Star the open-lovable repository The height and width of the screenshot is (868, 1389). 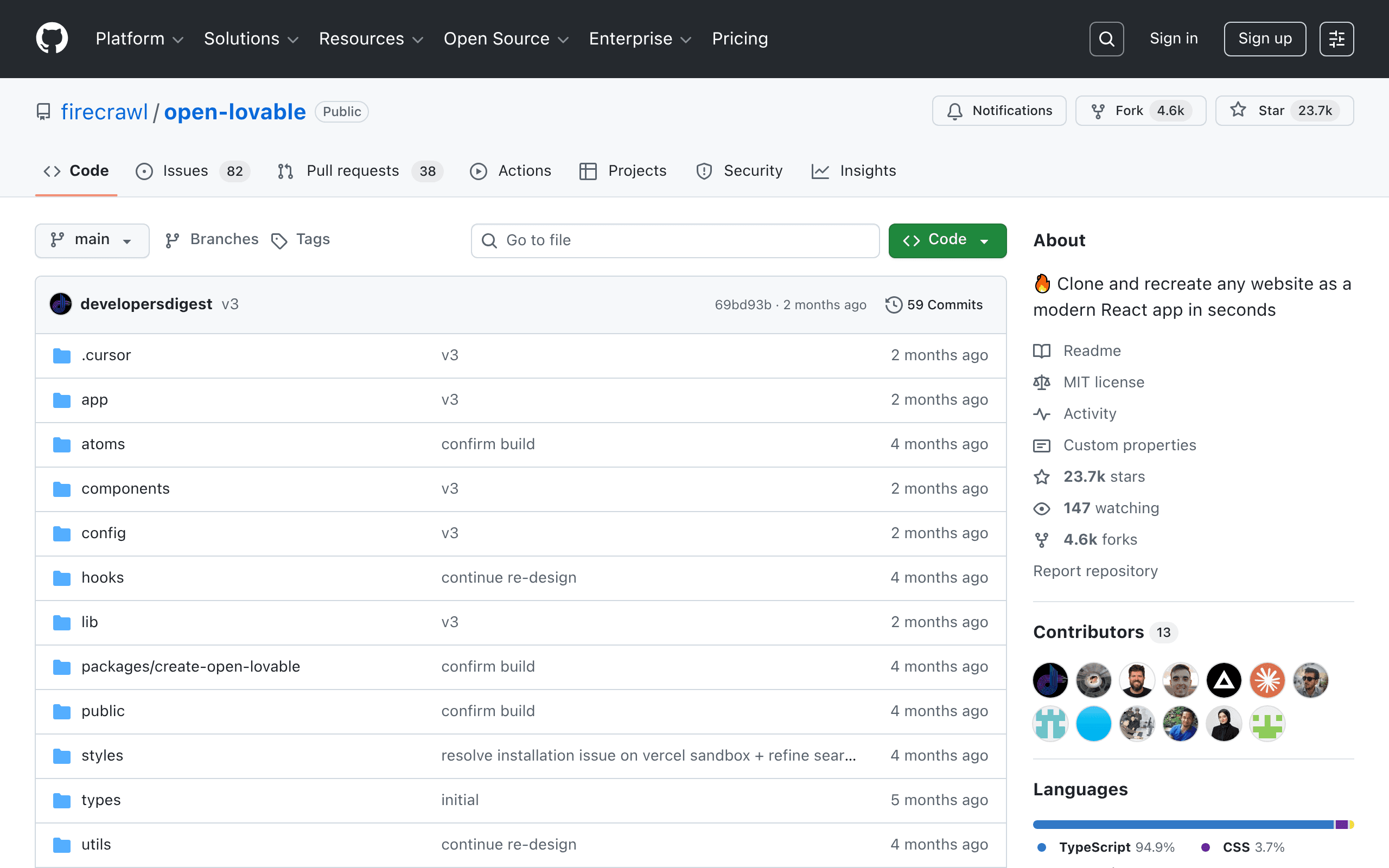point(1284,111)
